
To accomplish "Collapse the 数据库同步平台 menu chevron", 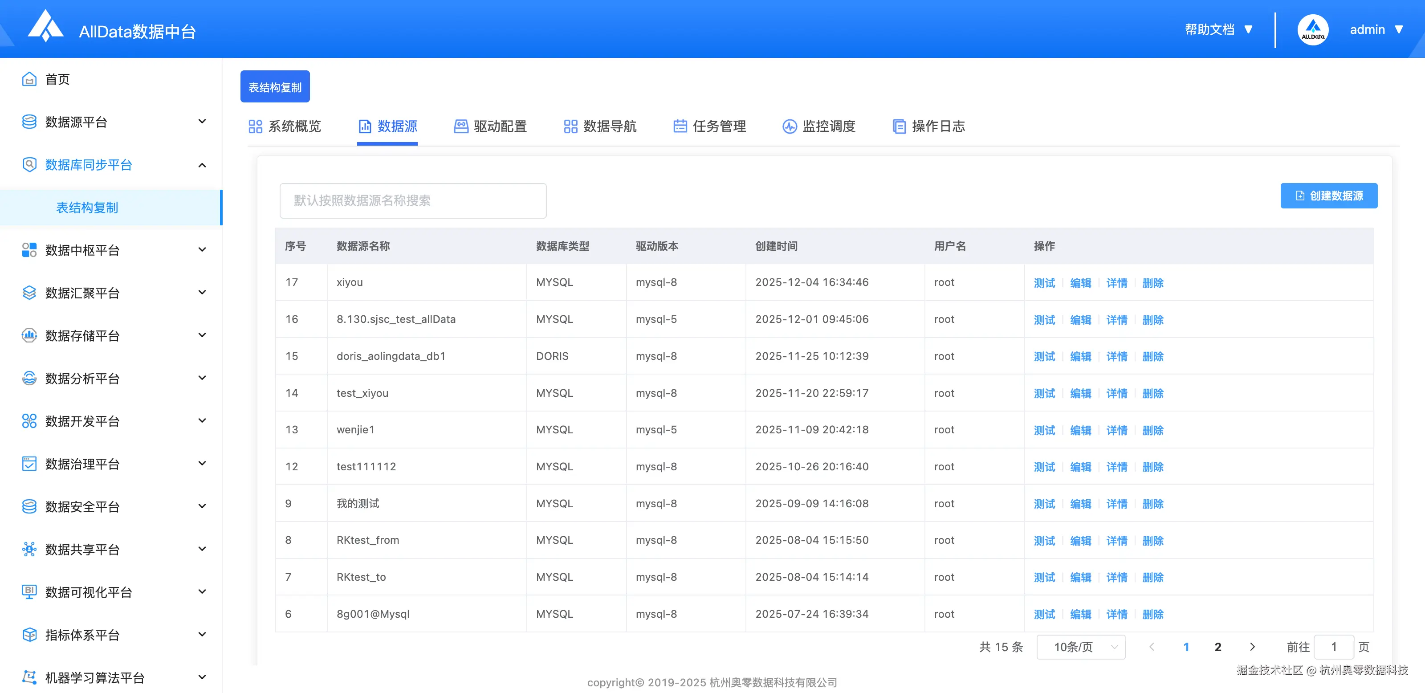I will (202, 165).
